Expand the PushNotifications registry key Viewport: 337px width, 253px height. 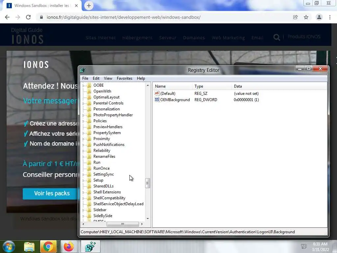point(83,145)
